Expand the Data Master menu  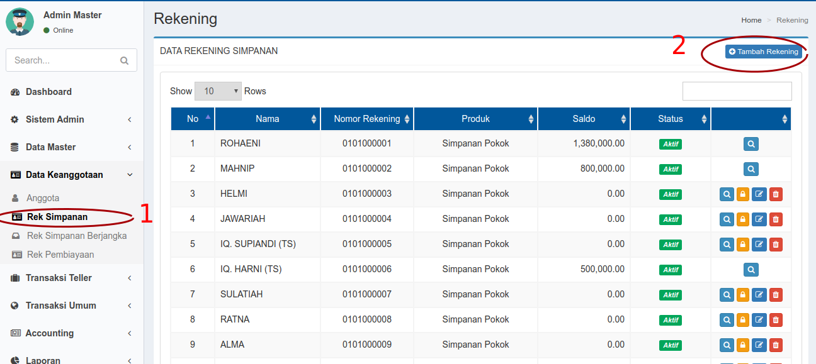[x=72, y=147]
